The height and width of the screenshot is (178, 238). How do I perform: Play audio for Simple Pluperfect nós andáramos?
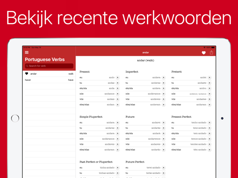pyautogui.click(x=118, y=139)
